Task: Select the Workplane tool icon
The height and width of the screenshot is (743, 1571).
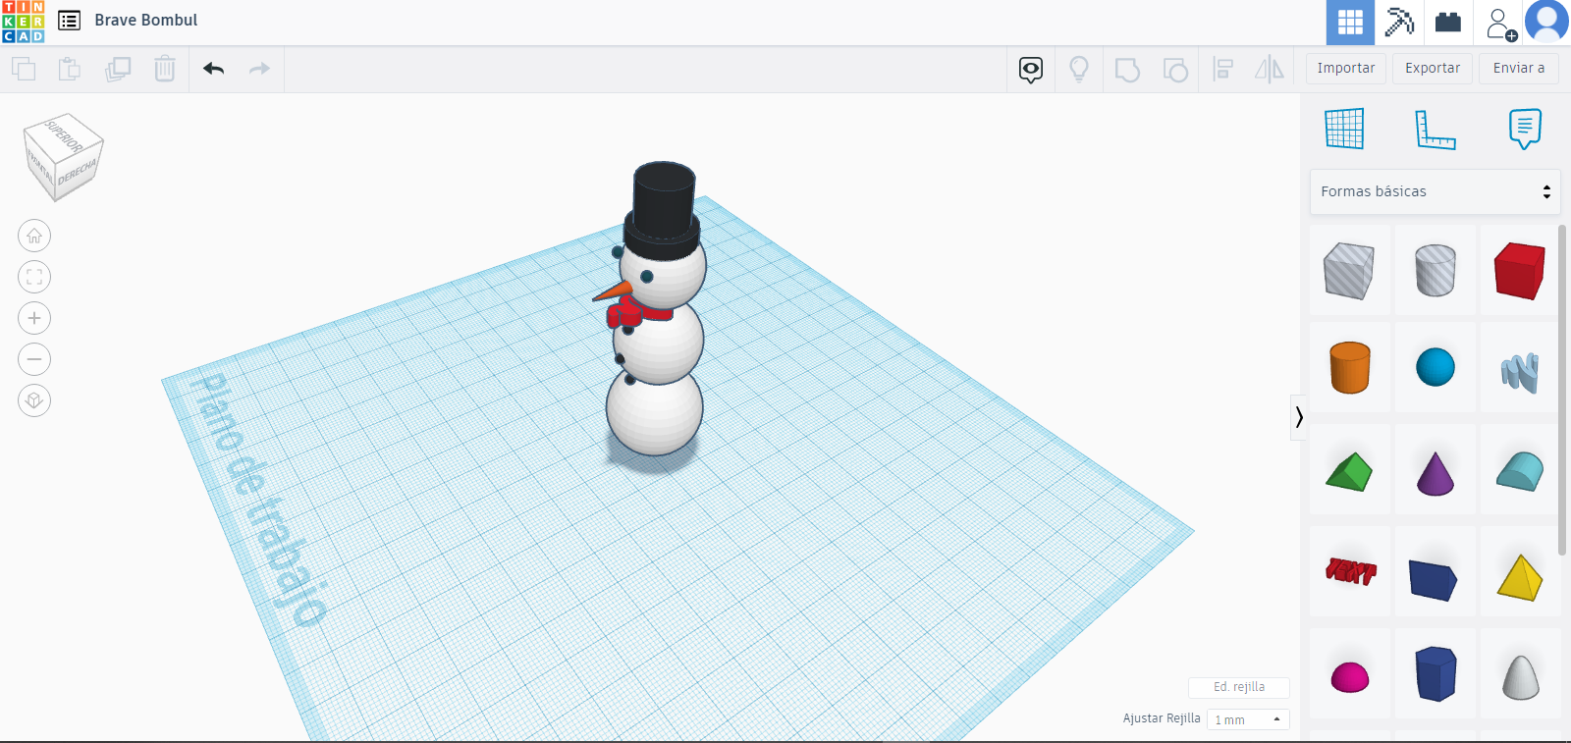Action: click(1344, 129)
